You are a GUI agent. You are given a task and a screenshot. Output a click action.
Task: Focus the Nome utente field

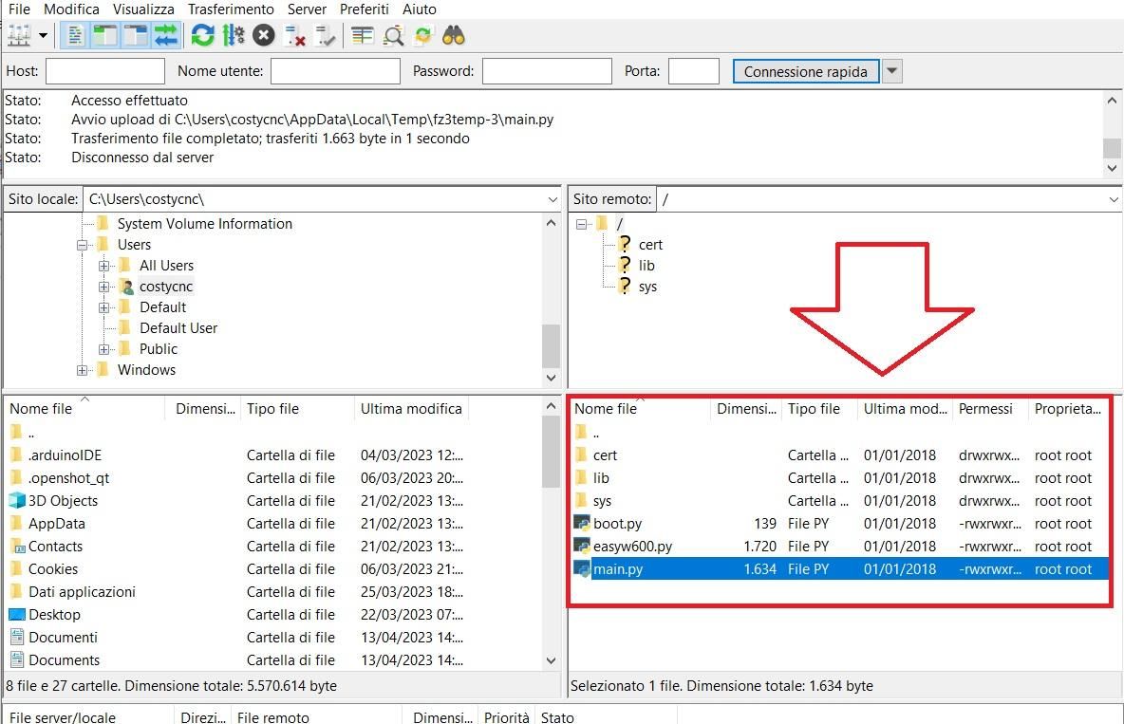(335, 71)
